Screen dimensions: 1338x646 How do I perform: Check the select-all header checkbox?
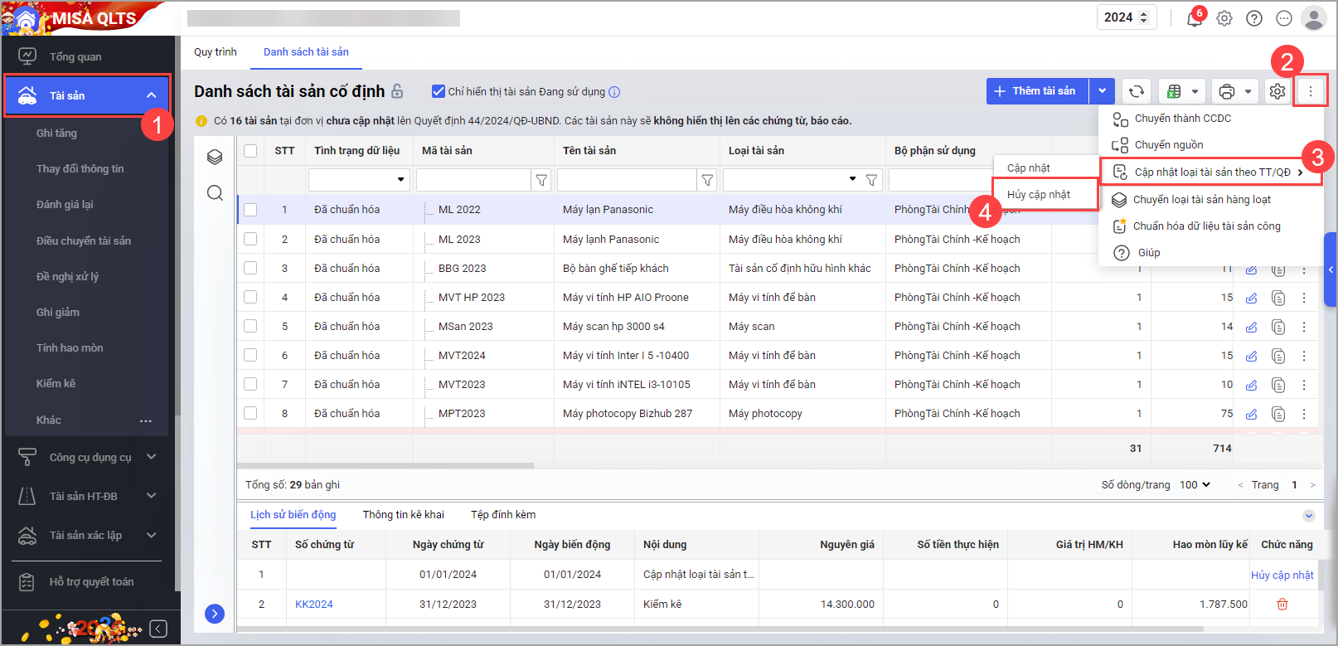coord(250,151)
